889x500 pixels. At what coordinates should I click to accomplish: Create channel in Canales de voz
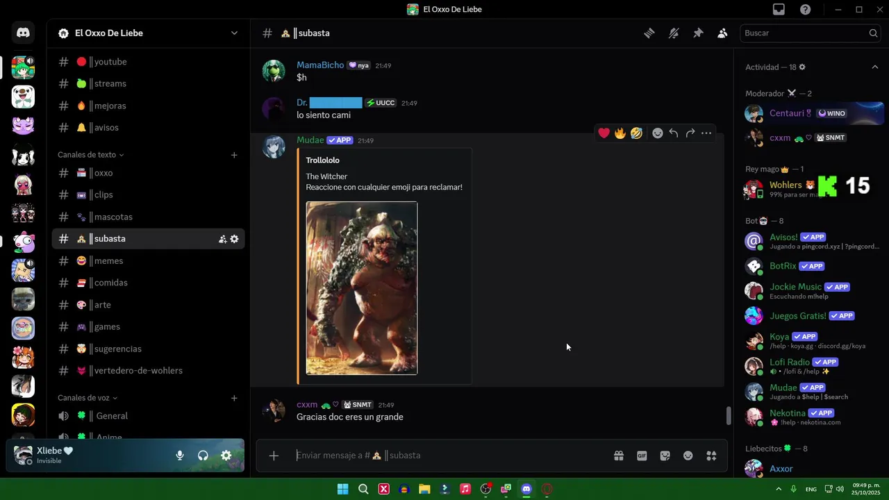tap(234, 398)
